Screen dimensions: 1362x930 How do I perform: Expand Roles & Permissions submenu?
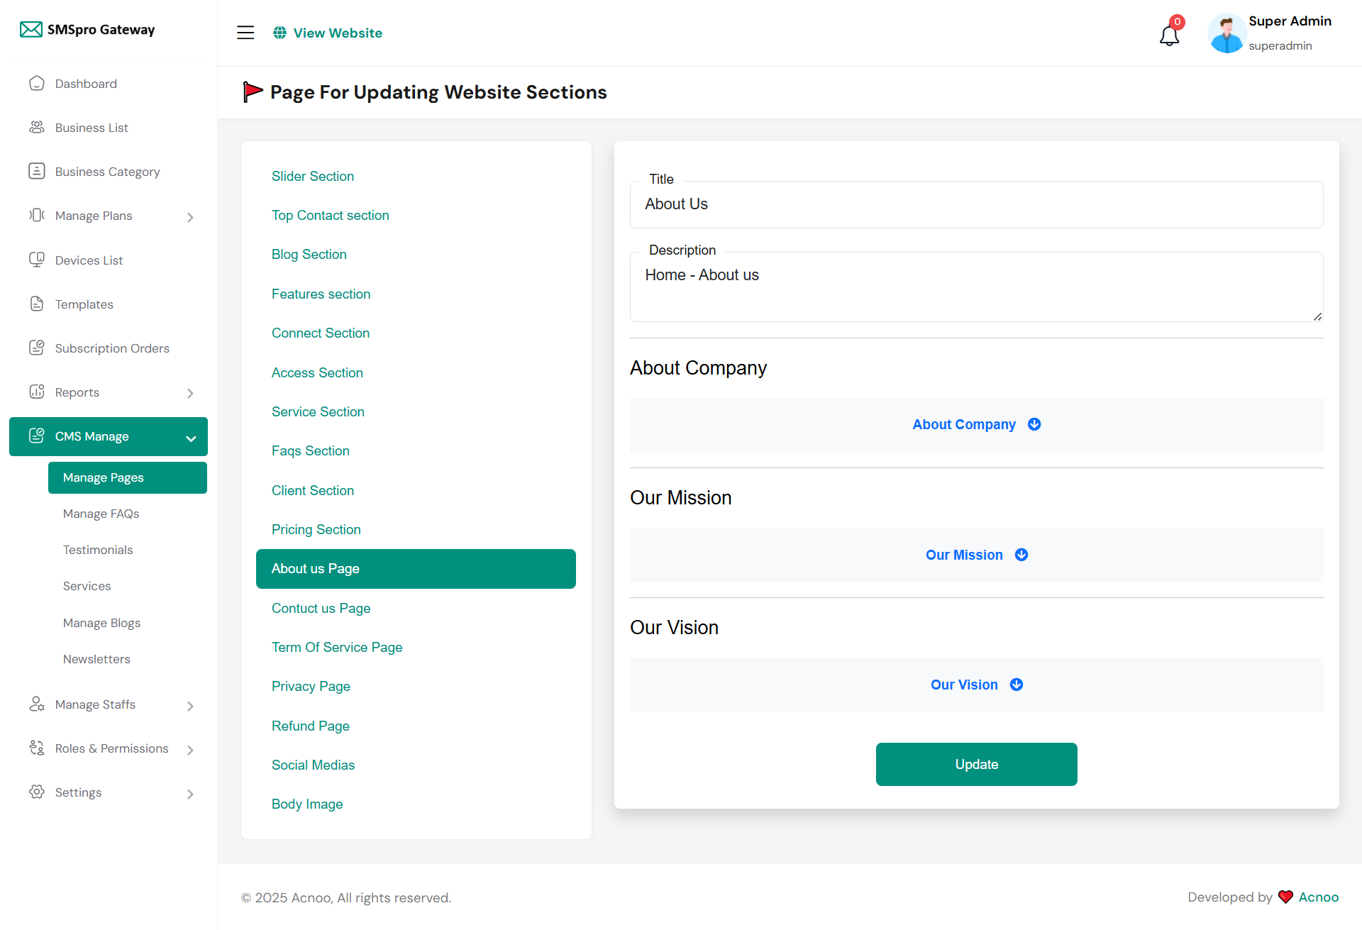pos(190,750)
